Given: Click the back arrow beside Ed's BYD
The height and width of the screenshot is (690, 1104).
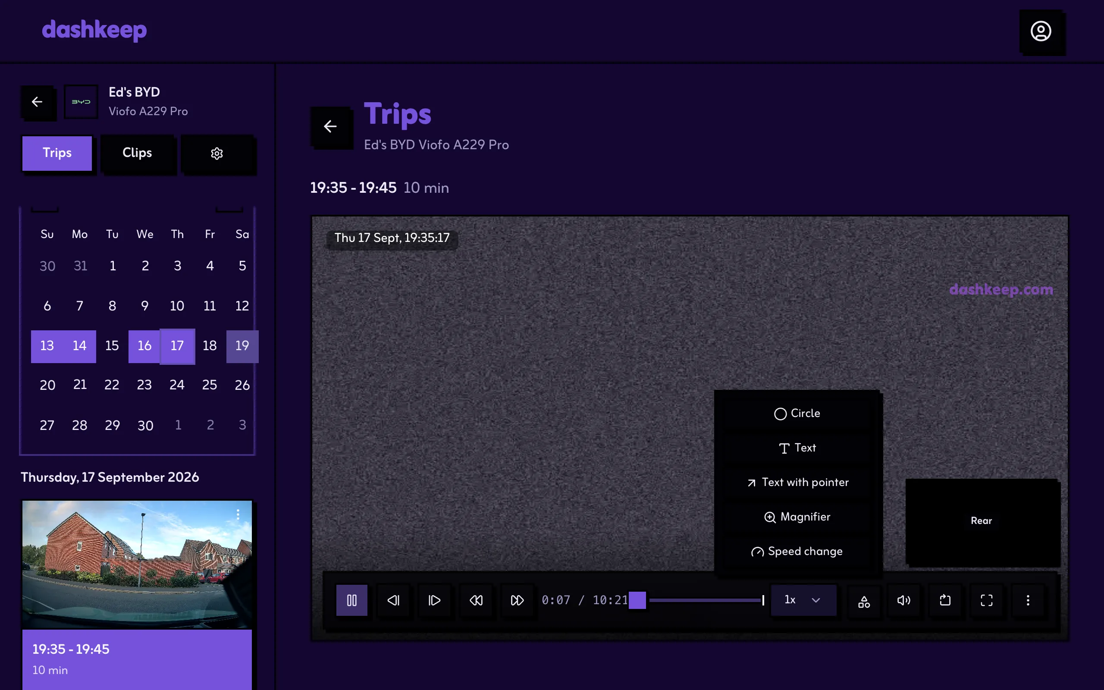Looking at the screenshot, I should tap(38, 102).
